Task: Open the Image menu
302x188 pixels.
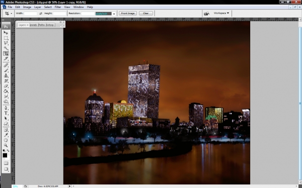Action: 27,7
